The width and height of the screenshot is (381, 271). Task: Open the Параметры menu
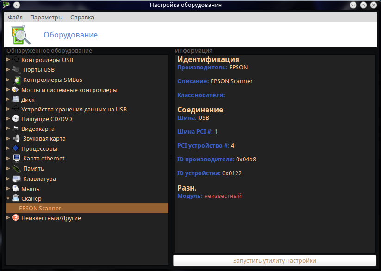click(46, 18)
